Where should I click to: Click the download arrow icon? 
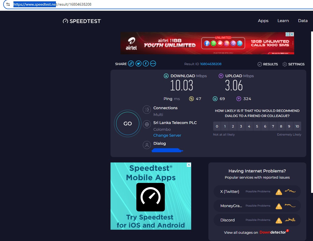166,76
